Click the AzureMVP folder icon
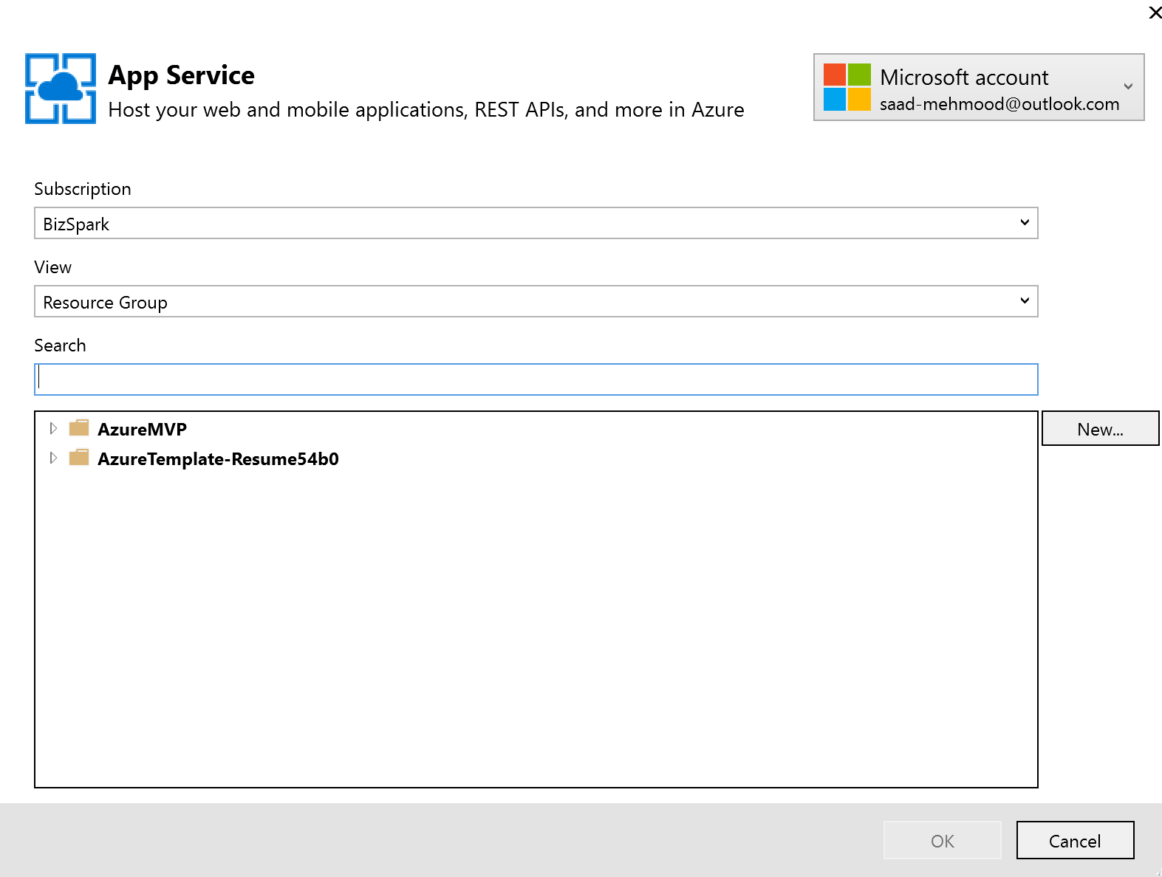Screen dimensions: 1162x877 tap(79, 428)
